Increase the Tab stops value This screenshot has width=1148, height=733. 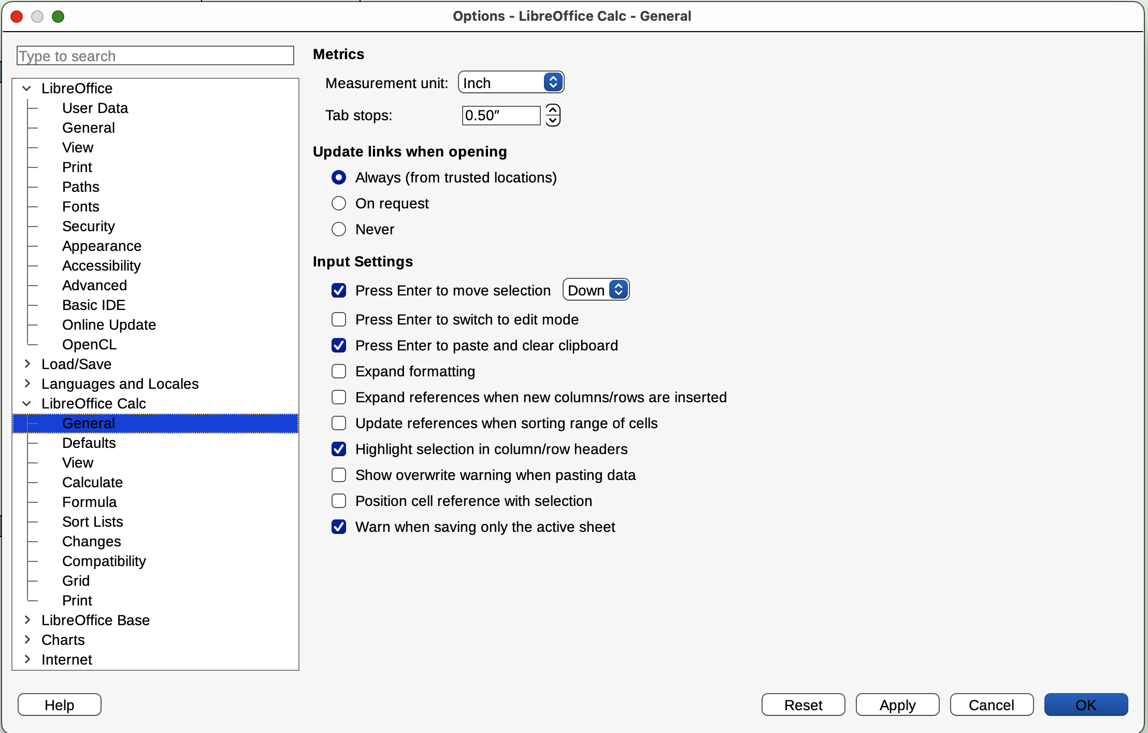tap(553, 110)
